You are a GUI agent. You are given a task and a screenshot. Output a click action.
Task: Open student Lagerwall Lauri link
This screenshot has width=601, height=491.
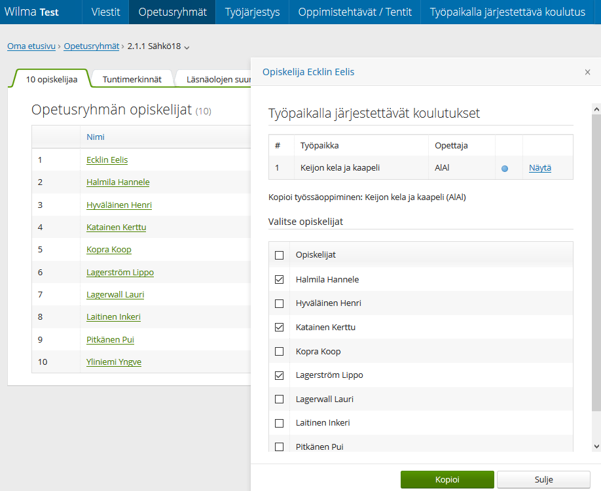[115, 295]
